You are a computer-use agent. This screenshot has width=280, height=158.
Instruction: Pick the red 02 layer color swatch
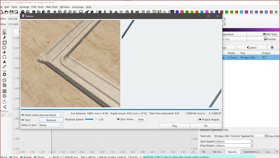182,12
